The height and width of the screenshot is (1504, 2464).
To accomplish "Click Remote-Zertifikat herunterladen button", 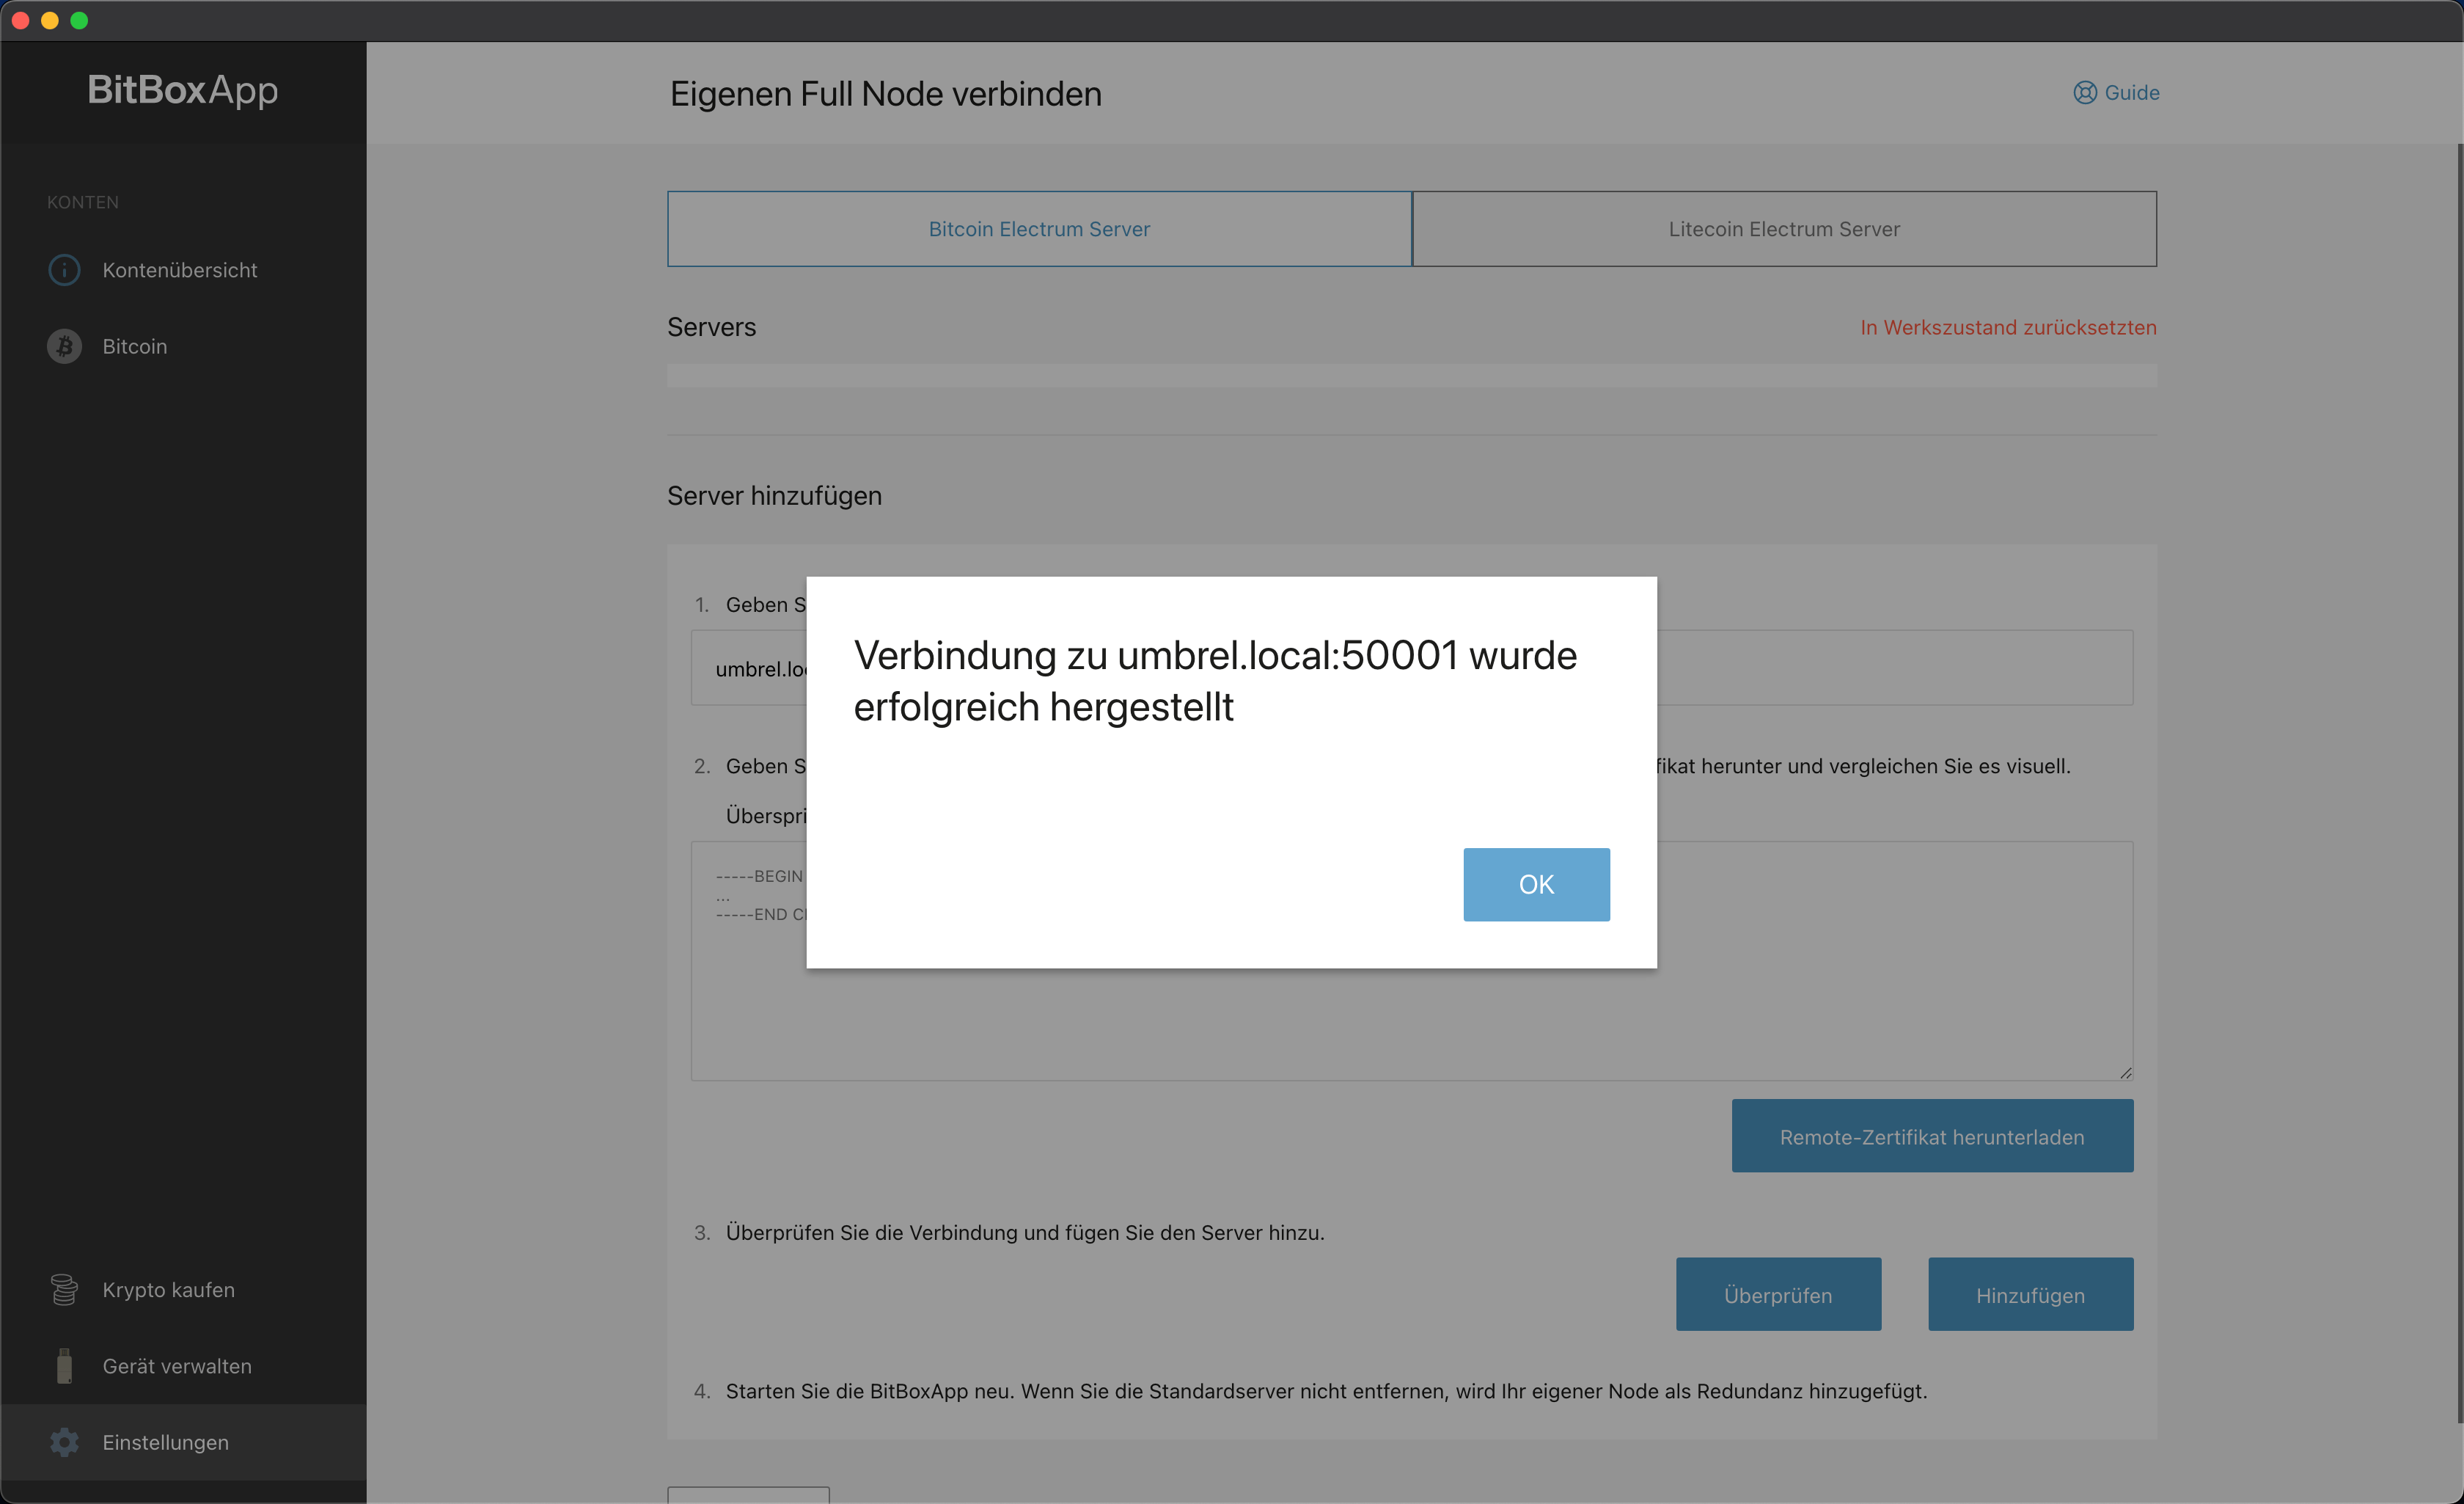I will [1932, 1136].
